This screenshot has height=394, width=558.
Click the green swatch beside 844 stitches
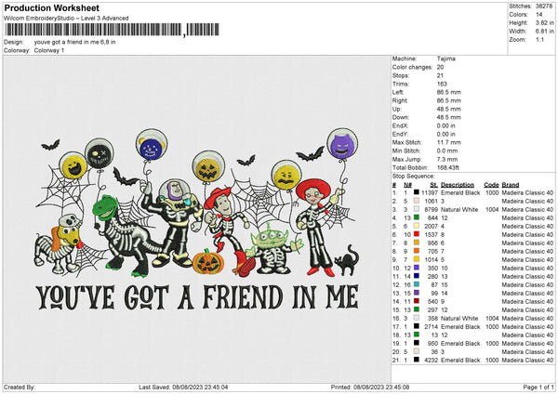[x=416, y=217]
